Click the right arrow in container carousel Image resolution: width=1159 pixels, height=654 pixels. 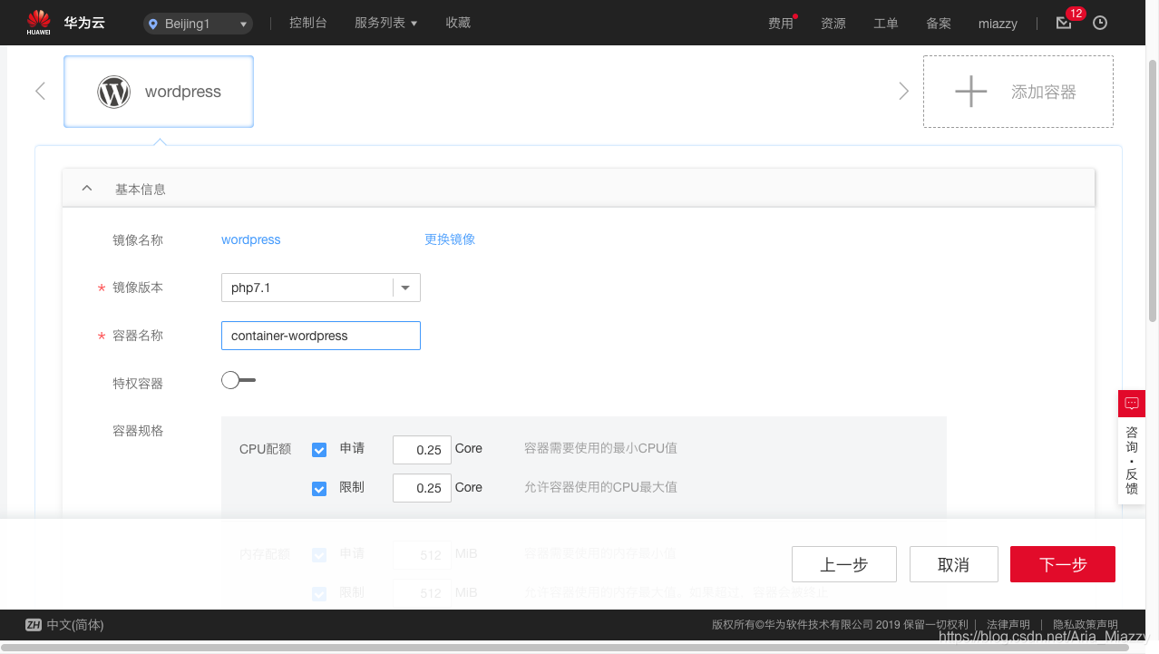click(903, 91)
